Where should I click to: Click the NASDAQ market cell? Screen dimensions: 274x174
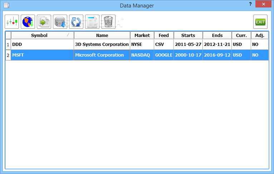pyautogui.click(x=142, y=55)
